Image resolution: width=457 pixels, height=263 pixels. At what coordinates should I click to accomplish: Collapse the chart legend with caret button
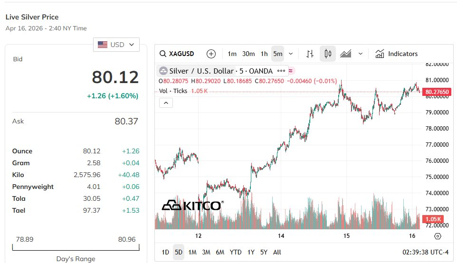pyautogui.click(x=165, y=103)
